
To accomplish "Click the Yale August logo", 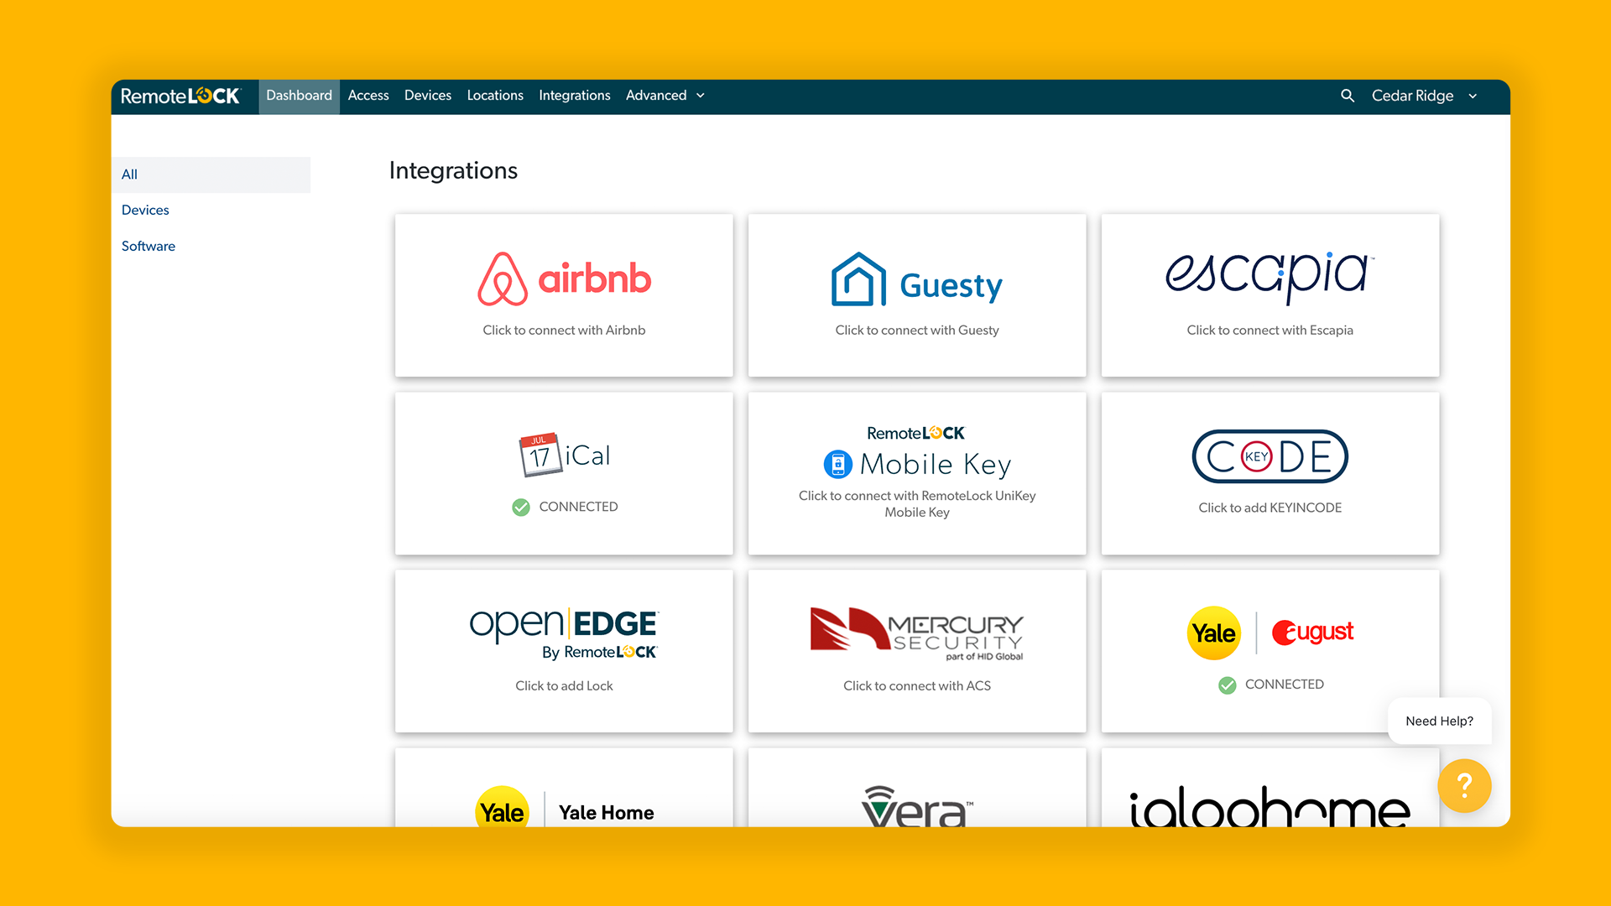I will 1270,633.
